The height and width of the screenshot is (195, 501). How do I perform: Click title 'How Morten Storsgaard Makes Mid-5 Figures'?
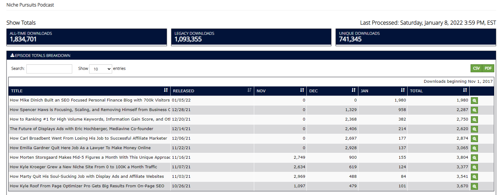tap(90, 157)
